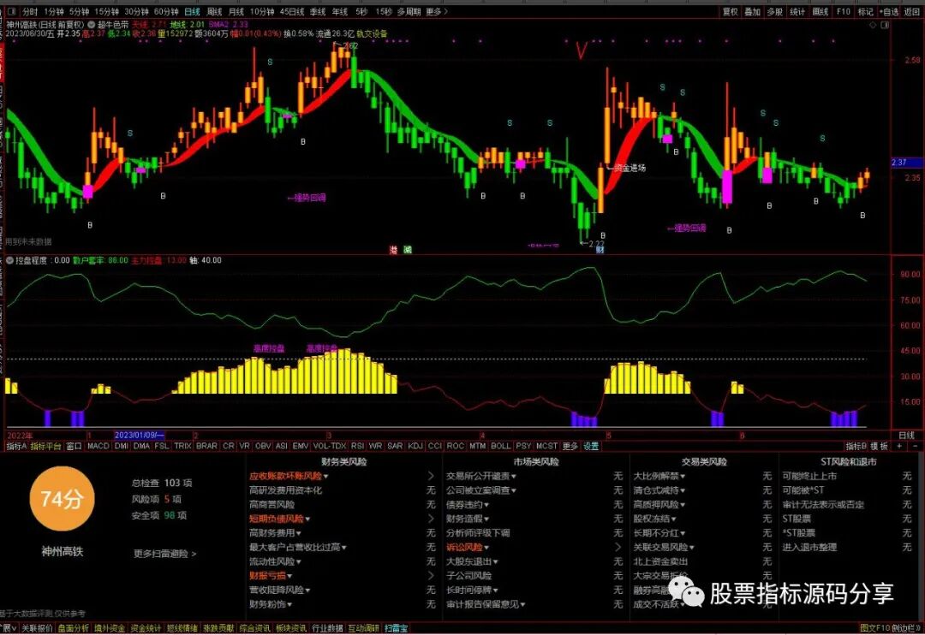The width and height of the screenshot is (925, 635).
Task: Click the plus zoom button at bottom of chart
Action: click(x=899, y=447)
